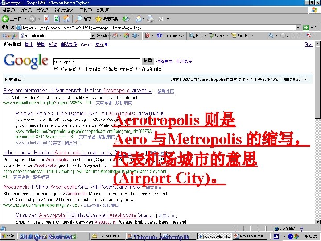
Task: Click the Print icon in toolbar
Action: tap(151, 19)
